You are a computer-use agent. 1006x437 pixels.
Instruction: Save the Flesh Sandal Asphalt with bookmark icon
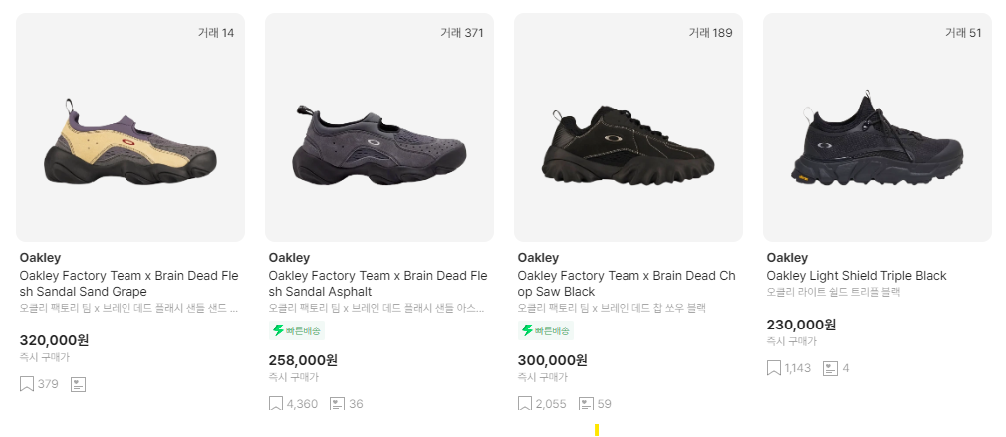[276, 404]
